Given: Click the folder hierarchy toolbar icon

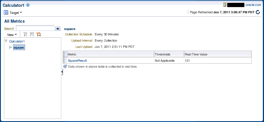Looking at the screenshot, I should (39, 34).
